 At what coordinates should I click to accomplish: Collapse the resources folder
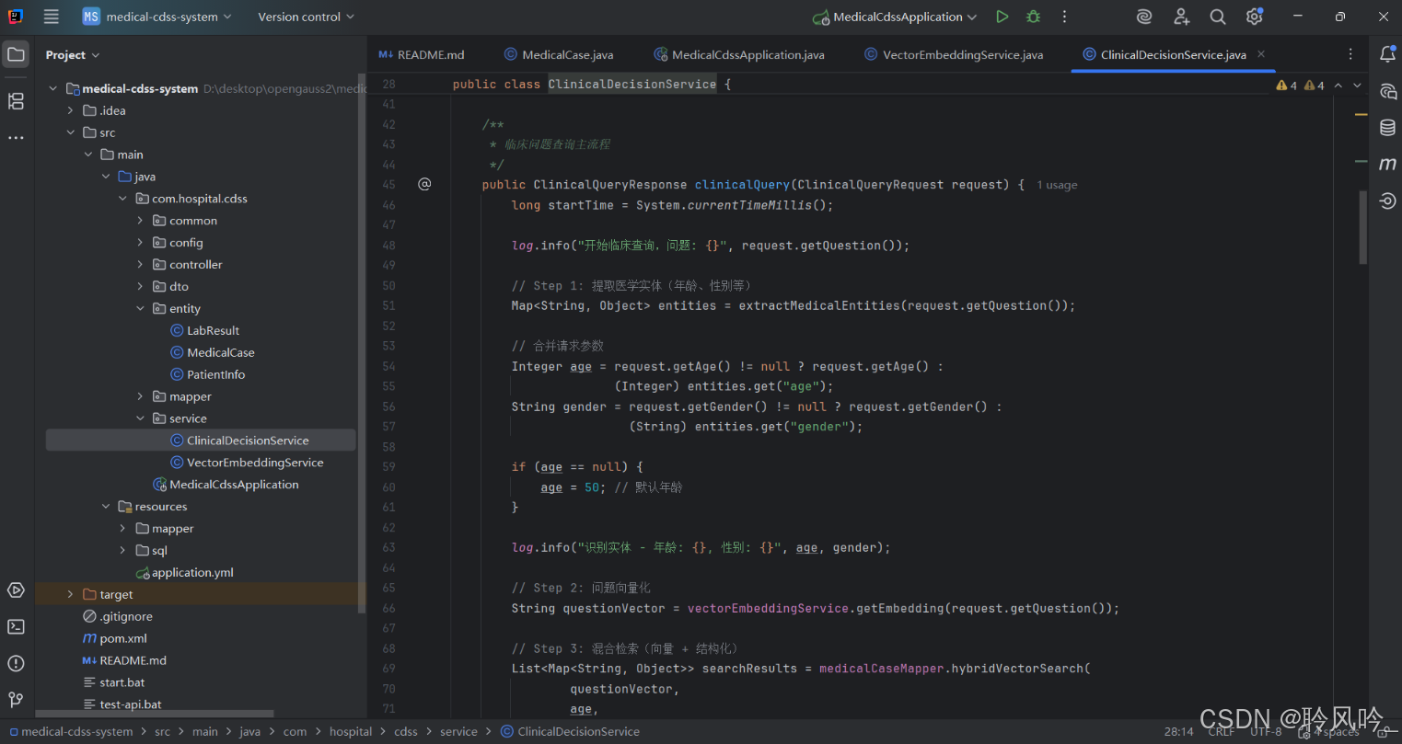click(x=106, y=507)
